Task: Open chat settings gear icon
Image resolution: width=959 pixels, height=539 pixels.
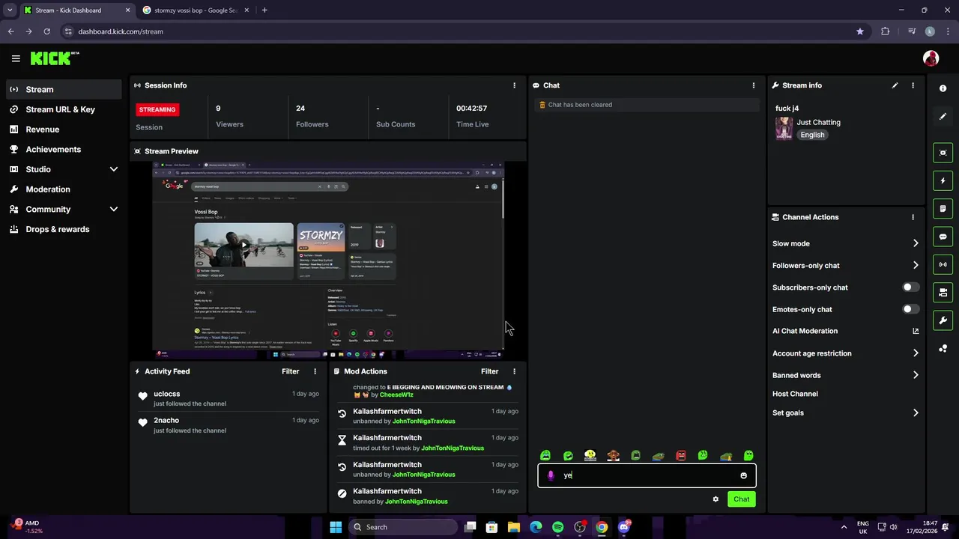Action: pyautogui.click(x=716, y=499)
